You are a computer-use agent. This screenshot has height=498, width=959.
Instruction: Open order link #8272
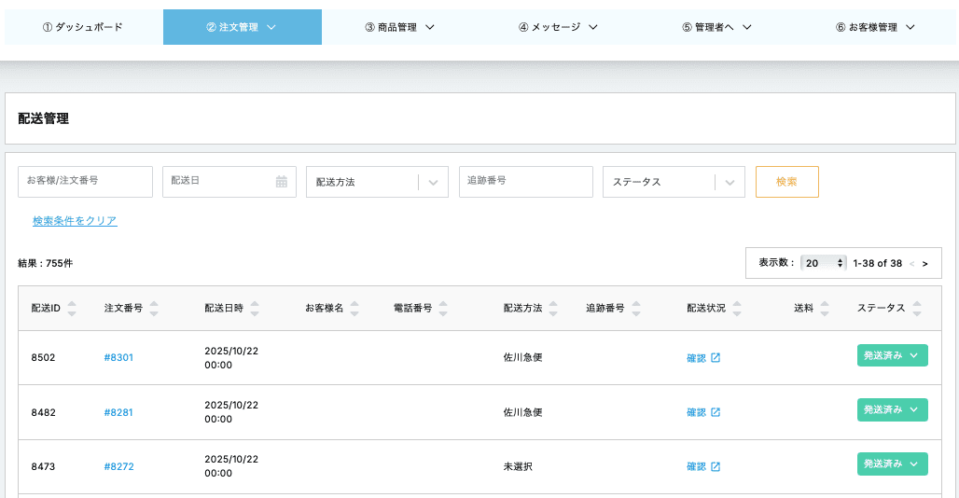(x=118, y=466)
